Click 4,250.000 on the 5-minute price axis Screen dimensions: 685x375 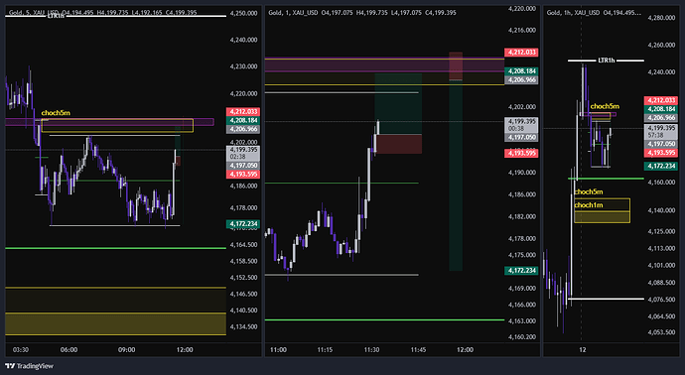[243, 14]
